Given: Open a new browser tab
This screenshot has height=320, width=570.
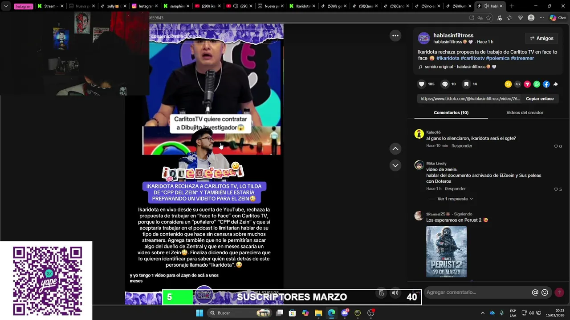Looking at the screenshot, I should point(512,6).
